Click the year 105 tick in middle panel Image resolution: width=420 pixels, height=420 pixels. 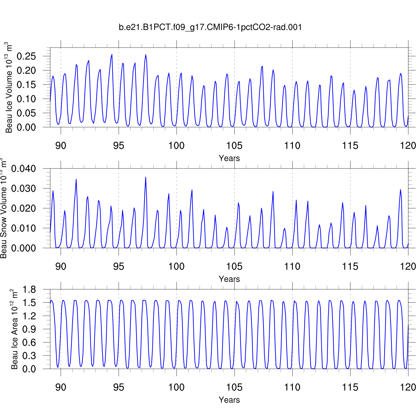coord(234,267)
